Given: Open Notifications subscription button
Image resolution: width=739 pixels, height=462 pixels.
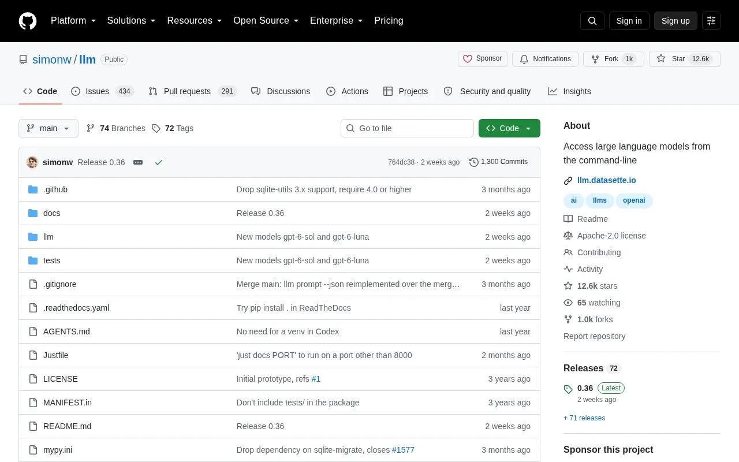Looking at the screenshot, I should pos(545,59).
